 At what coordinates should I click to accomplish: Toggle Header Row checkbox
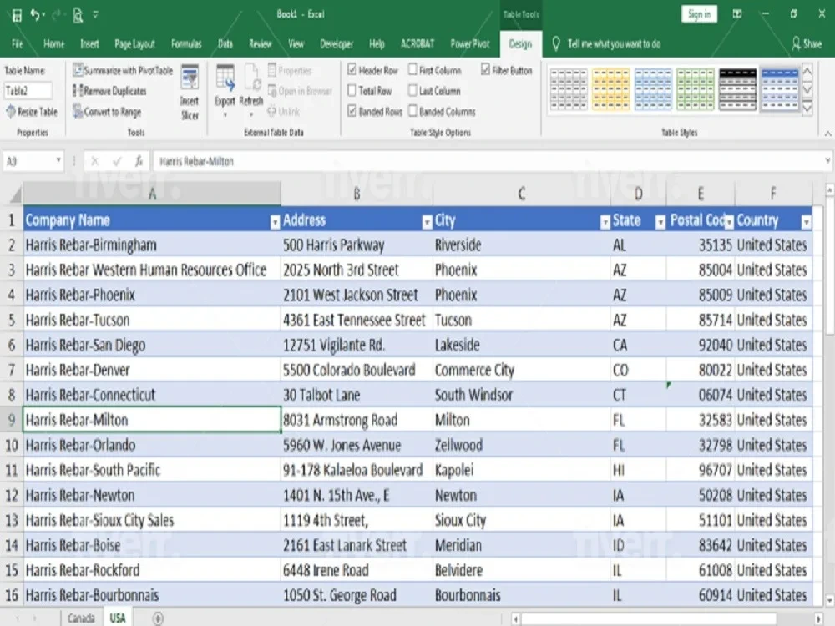[x=352, y=69]
